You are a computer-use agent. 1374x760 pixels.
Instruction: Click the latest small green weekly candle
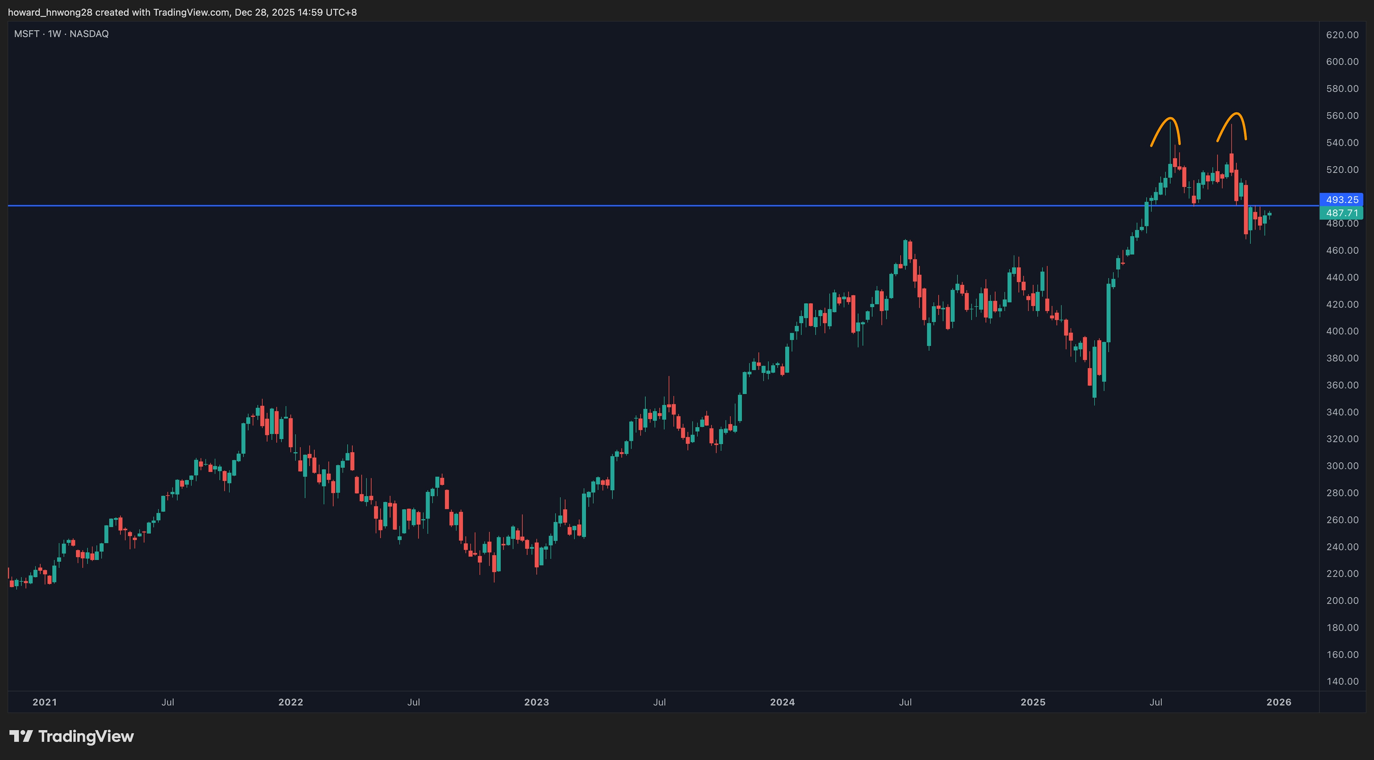coord(1270,214)
